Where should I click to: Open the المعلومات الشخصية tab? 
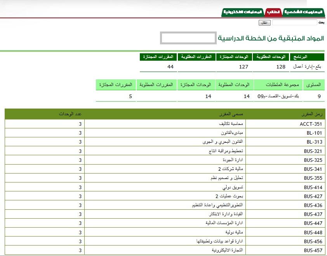click(304, 12)
